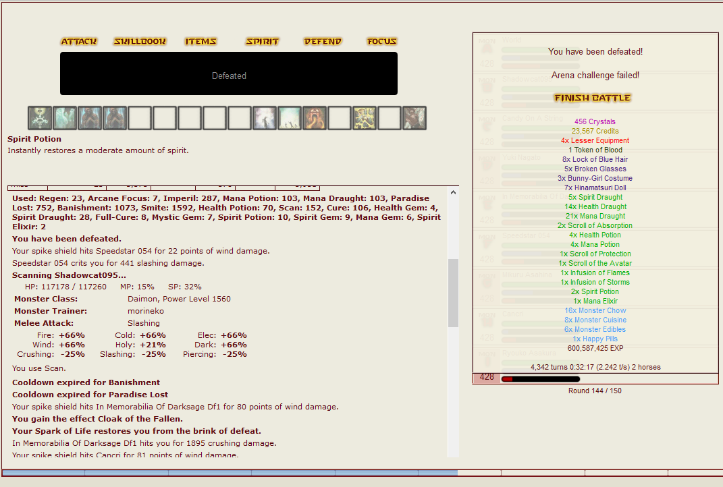Screen dimensions: 723x487
Task: Click the black Defeated message box
Action: (229, 74)
